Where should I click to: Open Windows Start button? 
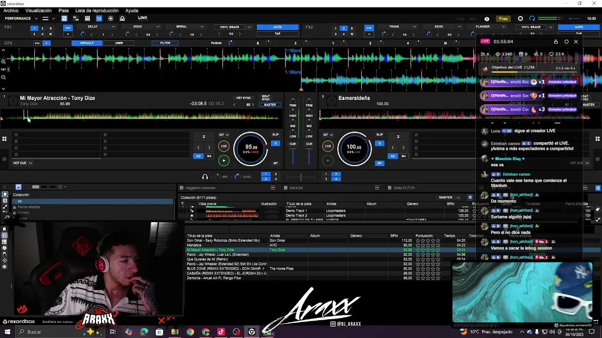pos(8,332)
